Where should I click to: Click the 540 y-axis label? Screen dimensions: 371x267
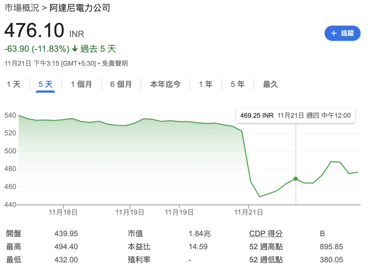coord(10,116)
